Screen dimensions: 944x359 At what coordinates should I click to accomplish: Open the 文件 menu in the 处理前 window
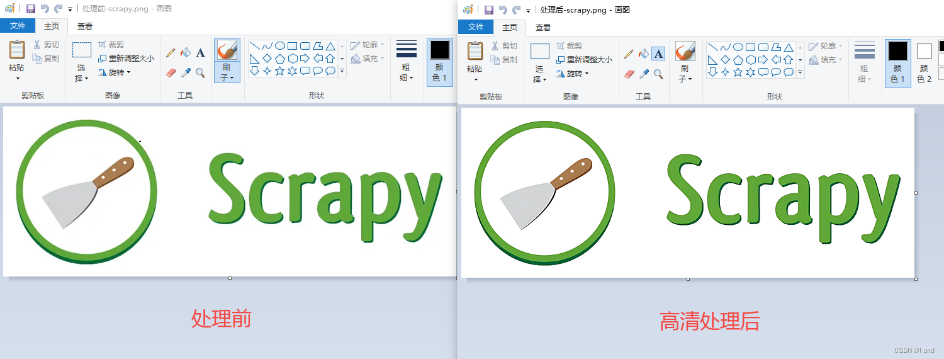point(18,26)
